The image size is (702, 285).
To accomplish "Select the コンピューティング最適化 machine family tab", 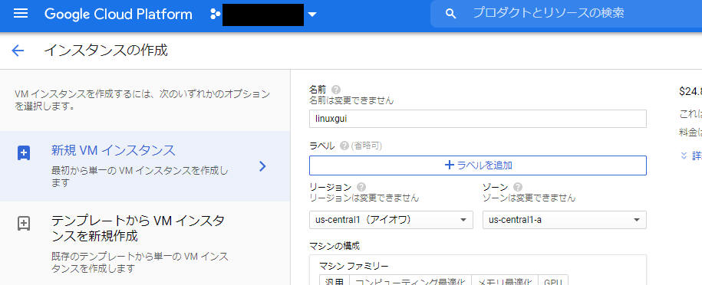I will (x=410, y=281).
